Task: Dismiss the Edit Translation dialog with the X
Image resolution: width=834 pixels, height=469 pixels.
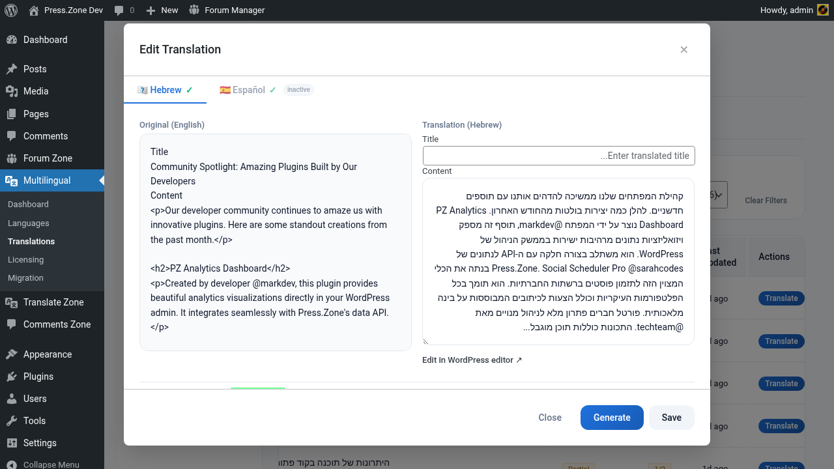Action: point(684,50)
